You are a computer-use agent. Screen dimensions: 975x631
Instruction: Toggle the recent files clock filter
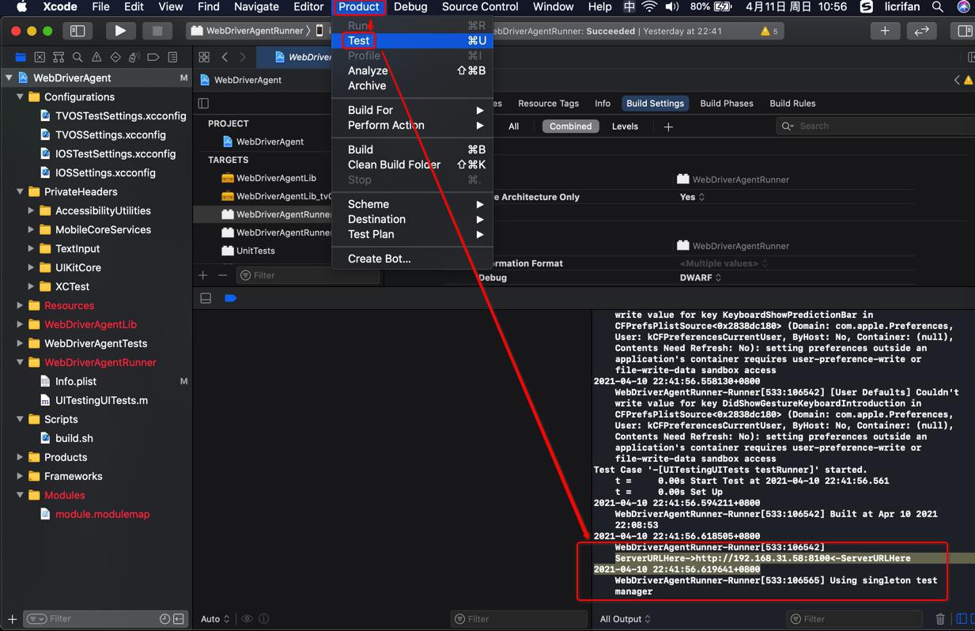coord(164,619)
